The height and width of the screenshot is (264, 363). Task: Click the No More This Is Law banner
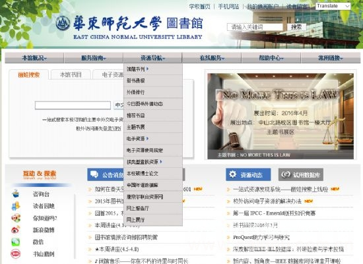click(280, 116)
